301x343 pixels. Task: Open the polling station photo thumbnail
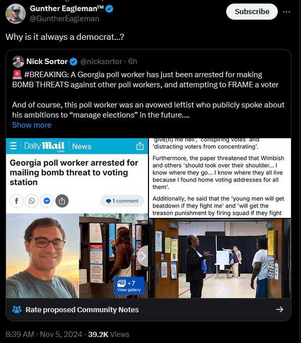(220, 259)
